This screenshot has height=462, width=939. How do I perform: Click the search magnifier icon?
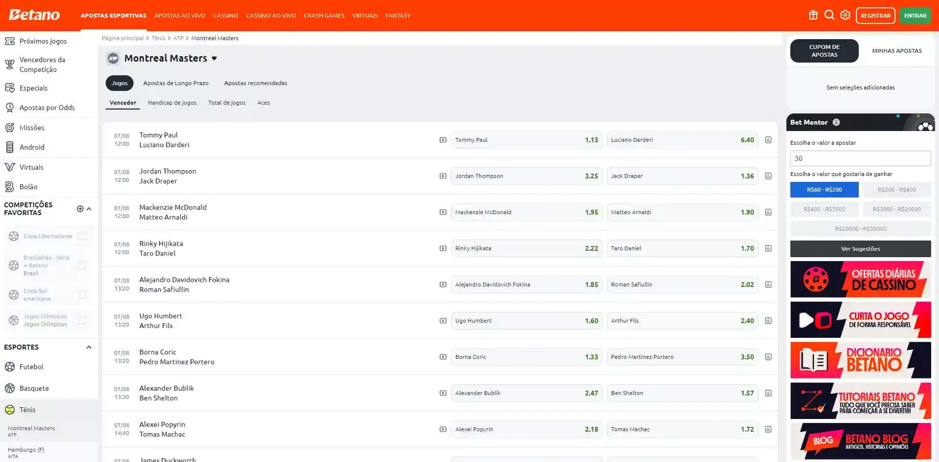[x=829, y=15]
